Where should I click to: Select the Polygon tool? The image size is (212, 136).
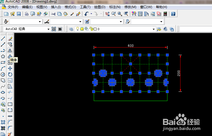3,56
